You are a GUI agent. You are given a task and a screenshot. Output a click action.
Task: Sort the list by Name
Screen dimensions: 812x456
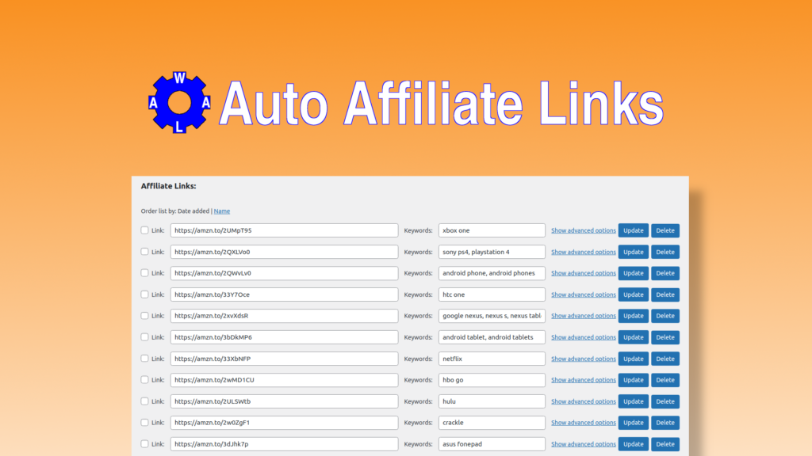(x=222, y=211)
